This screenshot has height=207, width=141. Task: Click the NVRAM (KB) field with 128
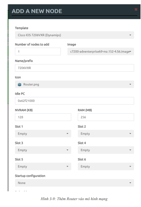43,117
